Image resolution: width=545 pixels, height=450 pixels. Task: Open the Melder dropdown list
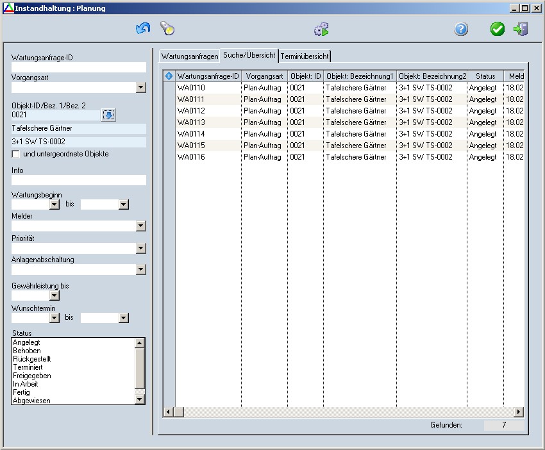click(x=141, y=226)
